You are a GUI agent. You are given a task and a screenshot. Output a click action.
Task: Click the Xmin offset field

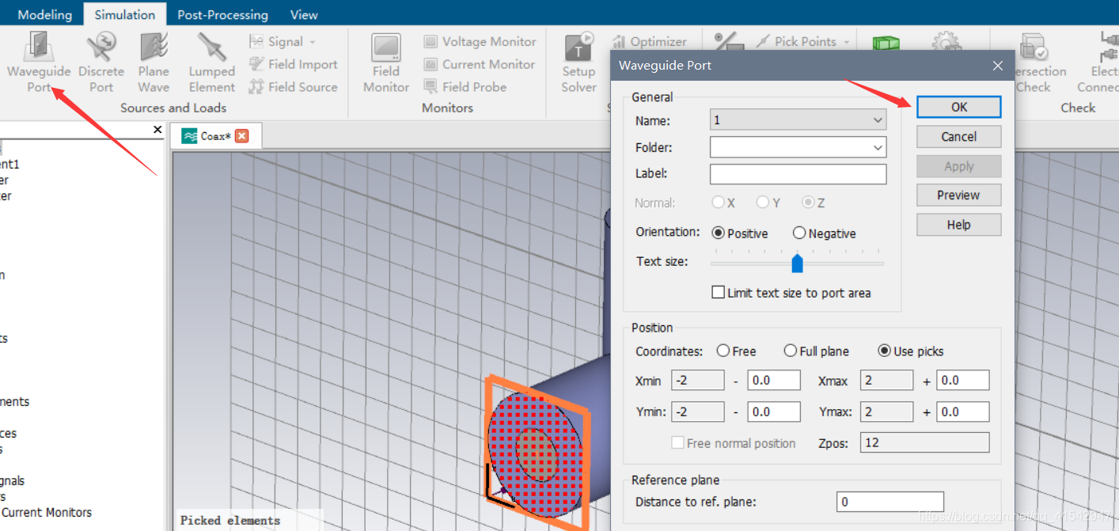pyautogui.click(x=774, y=381)
